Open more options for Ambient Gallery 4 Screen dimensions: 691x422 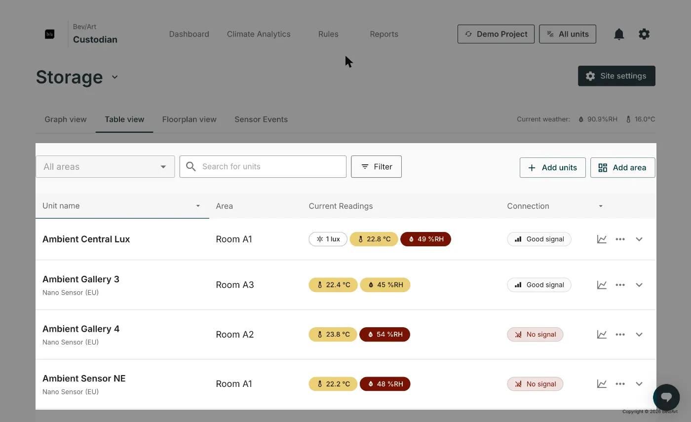620,335
